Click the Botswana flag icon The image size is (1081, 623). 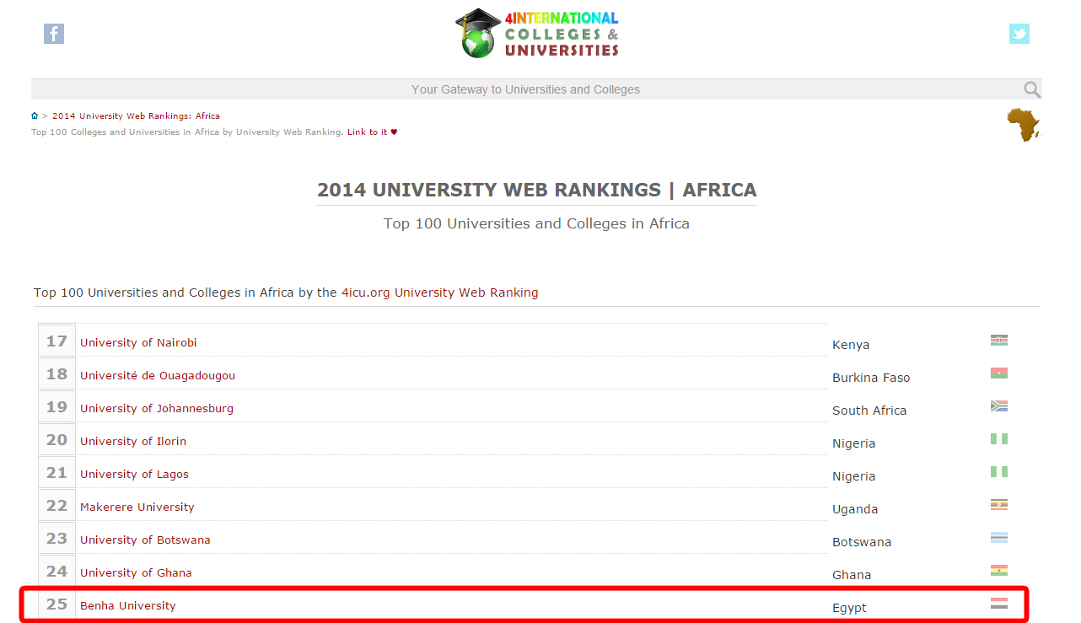[999, 538]
